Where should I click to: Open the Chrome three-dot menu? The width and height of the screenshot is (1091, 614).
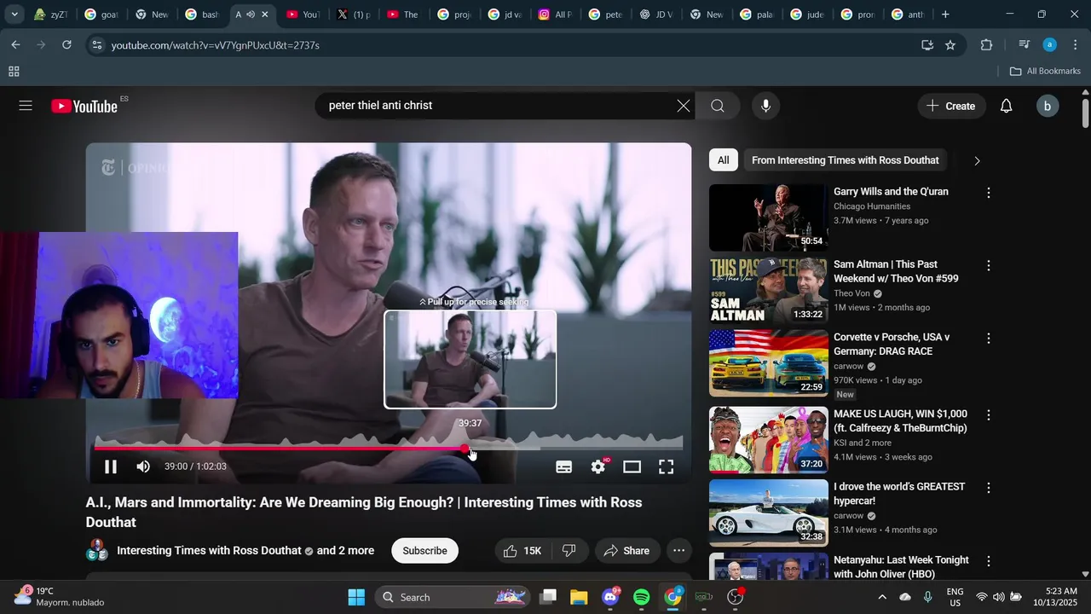[1075, 44]
